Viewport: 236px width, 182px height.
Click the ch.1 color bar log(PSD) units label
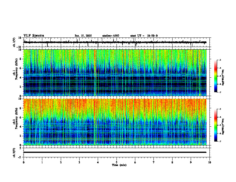coord(223,78)
